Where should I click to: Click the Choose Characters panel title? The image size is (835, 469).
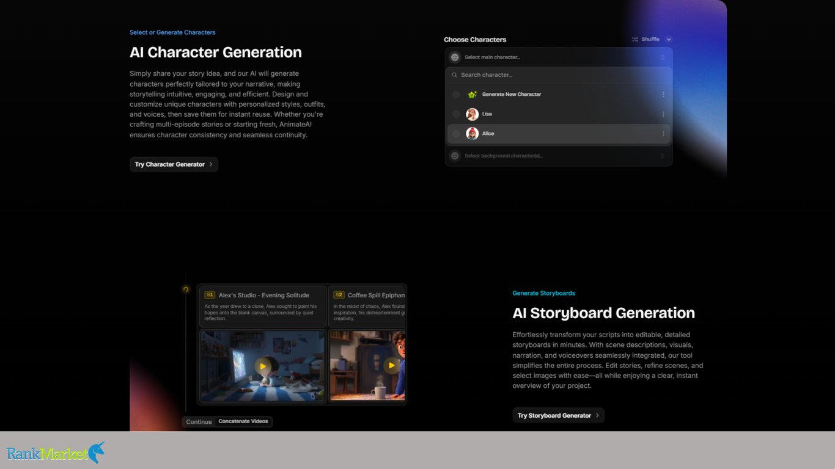click(475, 40)
